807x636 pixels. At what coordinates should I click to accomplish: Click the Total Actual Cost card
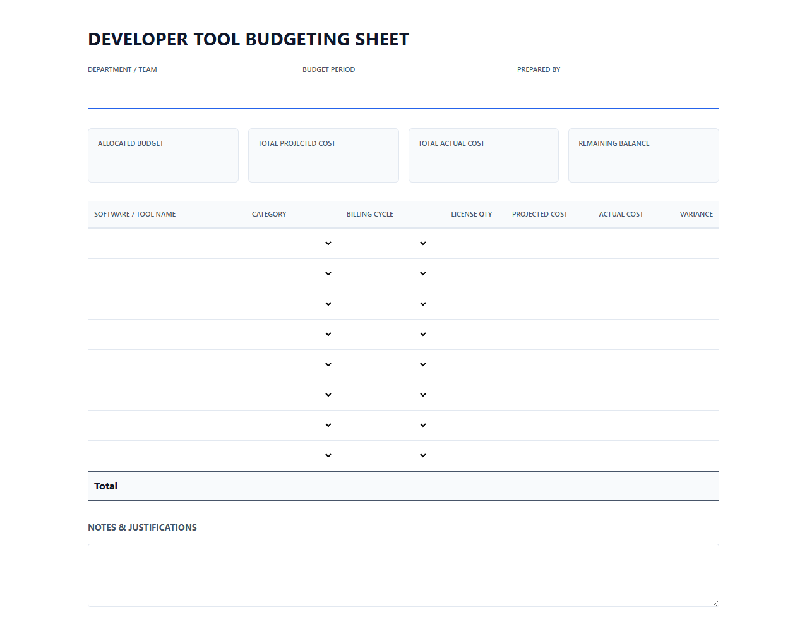[x=484, y=155]
